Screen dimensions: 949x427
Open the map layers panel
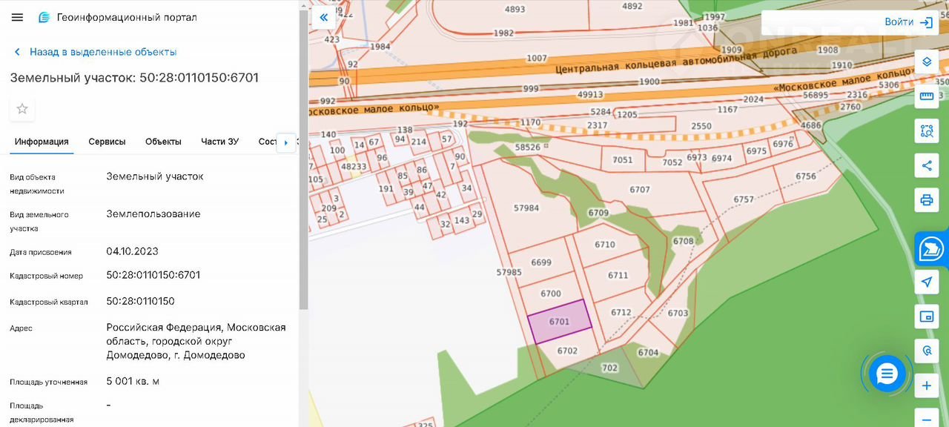926,62
